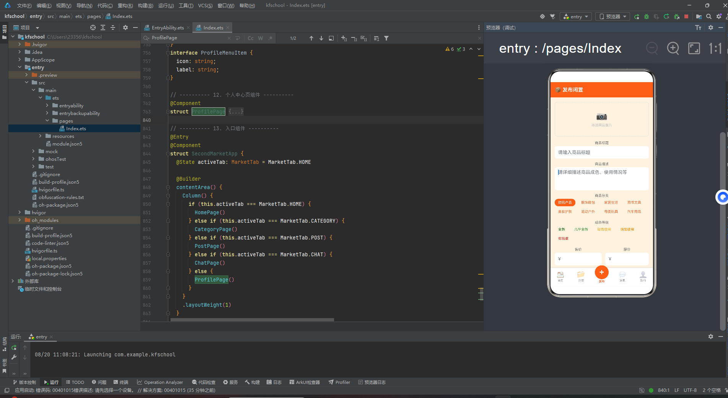Open IDE settings gear in the top toolbar

coord(719,16)
